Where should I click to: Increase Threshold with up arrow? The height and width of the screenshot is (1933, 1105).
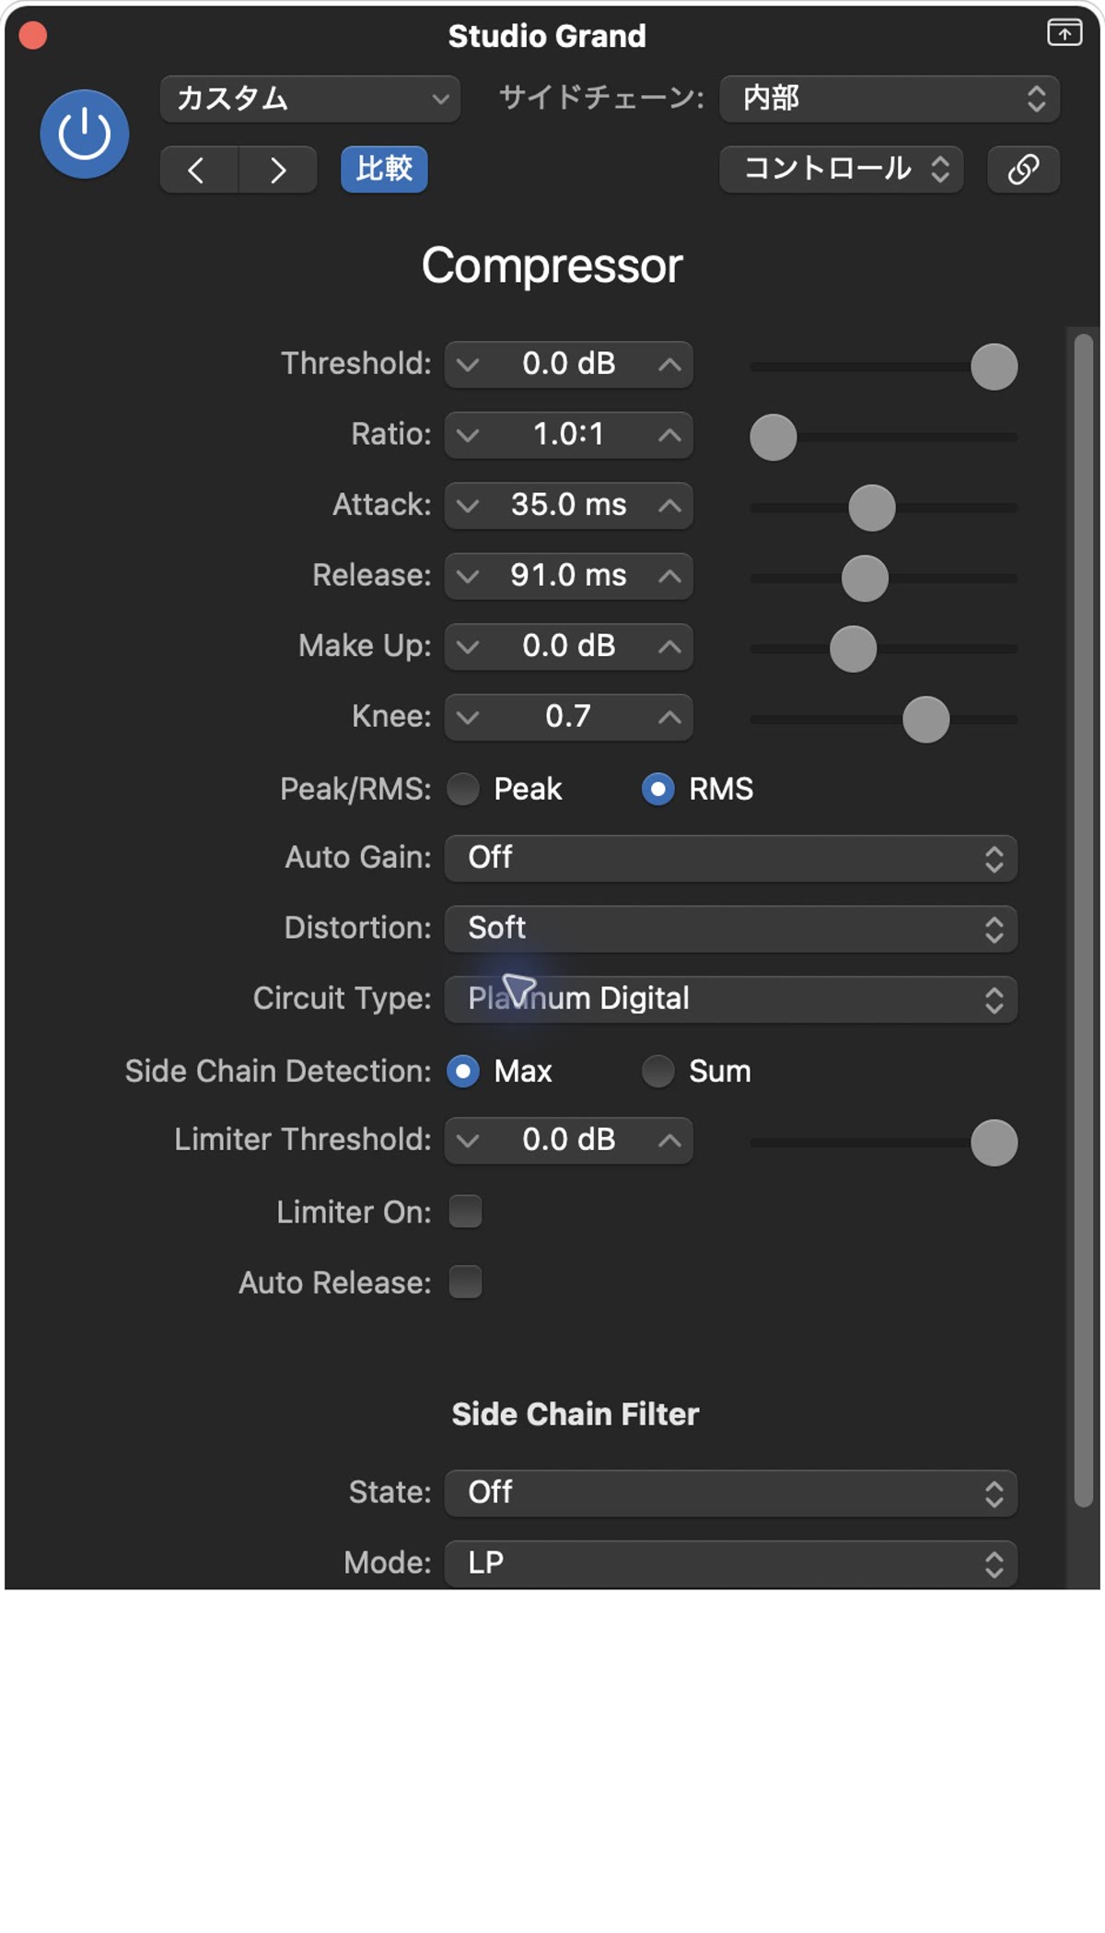point(670,365)
